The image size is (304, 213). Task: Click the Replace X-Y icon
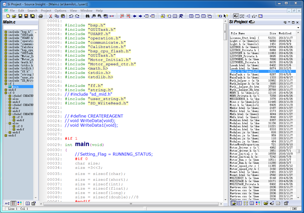(x=112, y=16)
